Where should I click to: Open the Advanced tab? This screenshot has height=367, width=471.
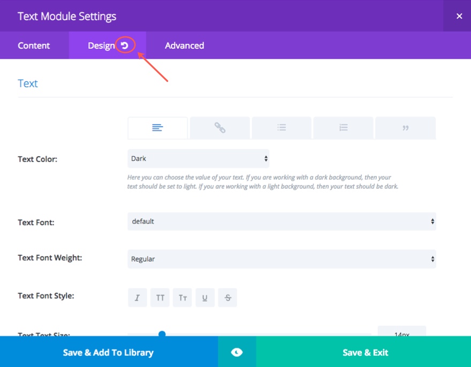pos(185,45)
